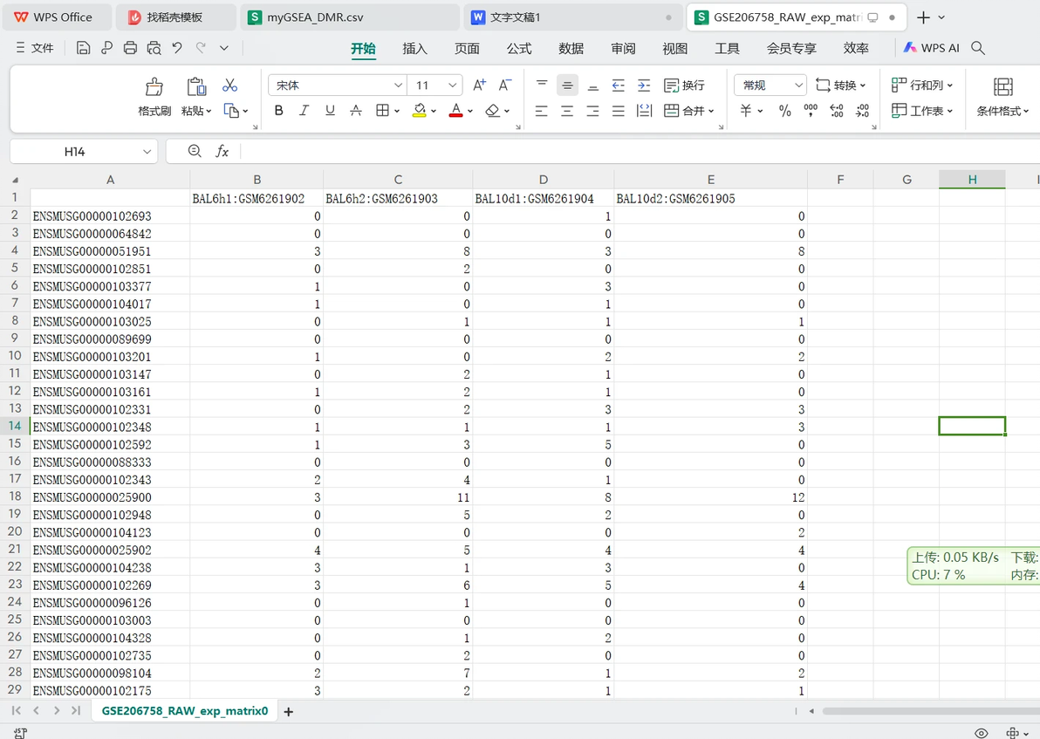This screenshot has width=1040, height=739.
Task: Open the number format dropdown 常规
Action: 799,85
